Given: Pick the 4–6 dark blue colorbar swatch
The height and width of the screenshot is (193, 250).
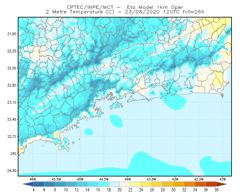Looking at the screenshot, I should (39, 184).
